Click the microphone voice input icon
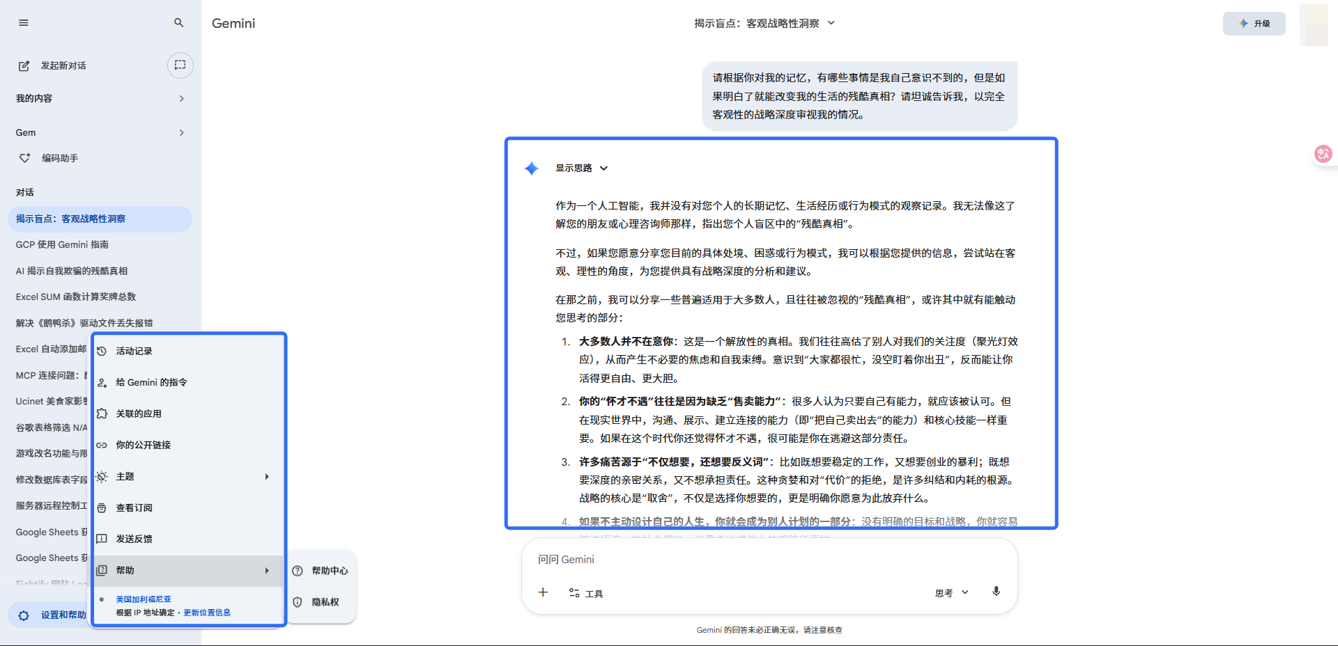The height and width of the screenshot is (646, 1338). (997, 592)
